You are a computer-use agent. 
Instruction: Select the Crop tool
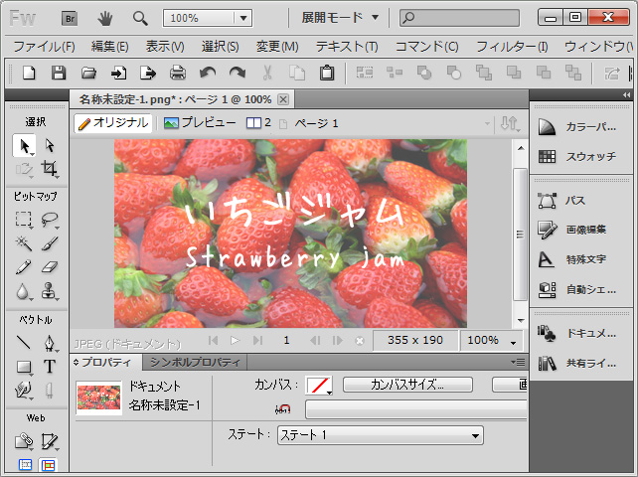50,169
